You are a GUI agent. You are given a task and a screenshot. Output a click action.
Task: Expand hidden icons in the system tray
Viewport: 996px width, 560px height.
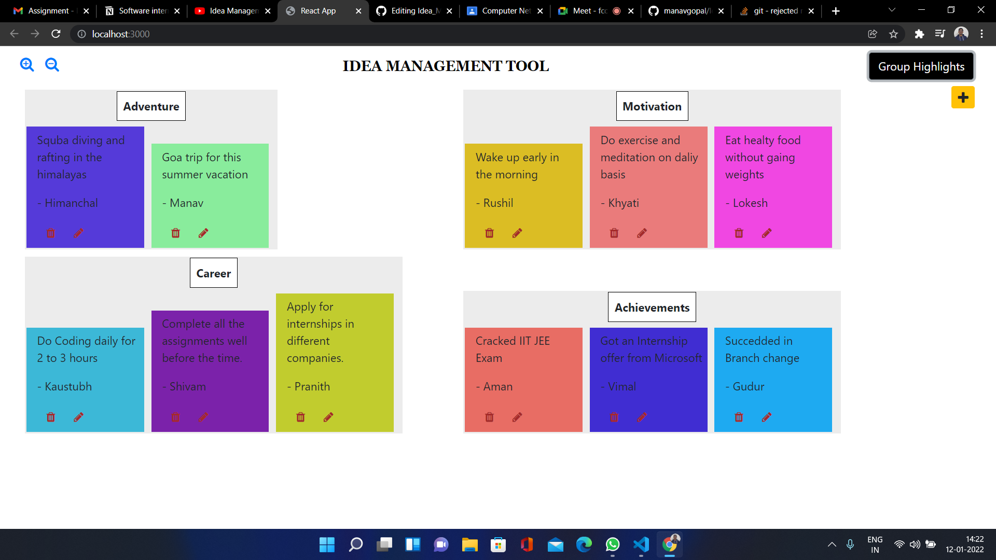(831, 544)
